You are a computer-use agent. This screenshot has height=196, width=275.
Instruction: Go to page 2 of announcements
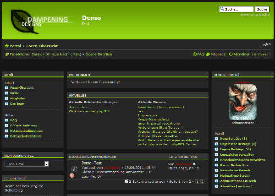(203, 181)
